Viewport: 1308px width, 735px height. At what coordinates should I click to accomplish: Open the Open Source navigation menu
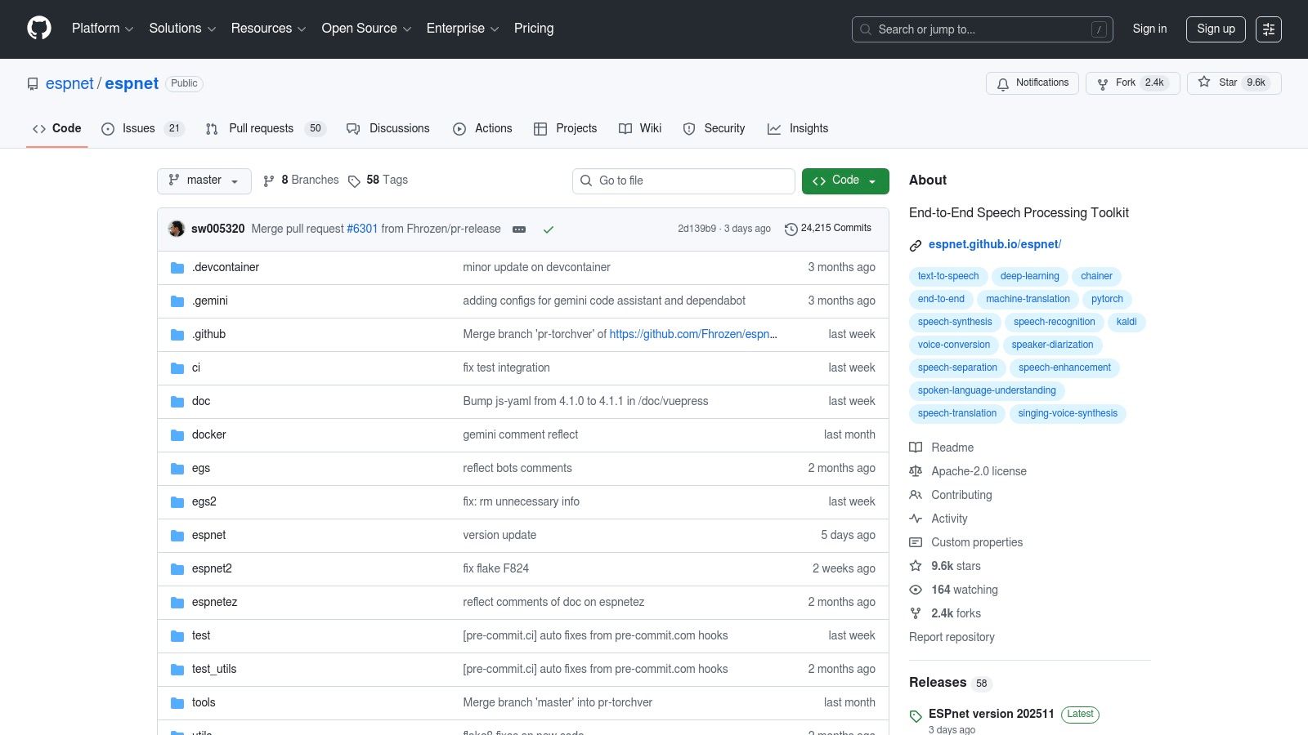point(365,29)
